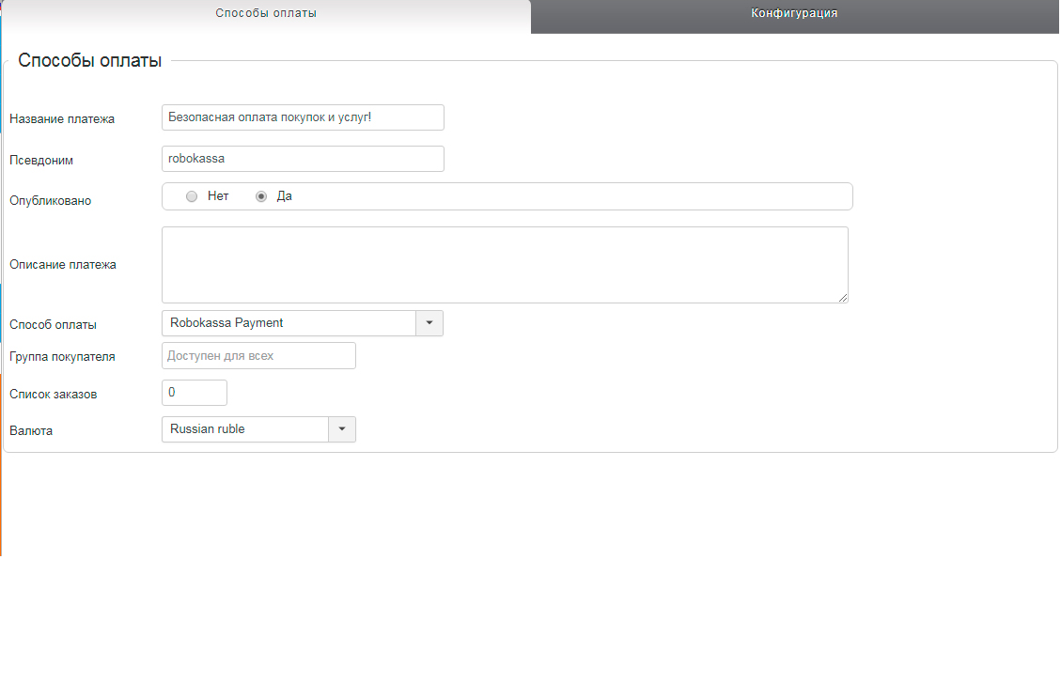
Task: Expand the Валюта dropdown arrow
Action: 342,429
